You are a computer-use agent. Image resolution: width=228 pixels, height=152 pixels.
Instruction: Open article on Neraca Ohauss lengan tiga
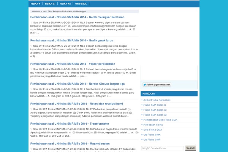point(78,84)
